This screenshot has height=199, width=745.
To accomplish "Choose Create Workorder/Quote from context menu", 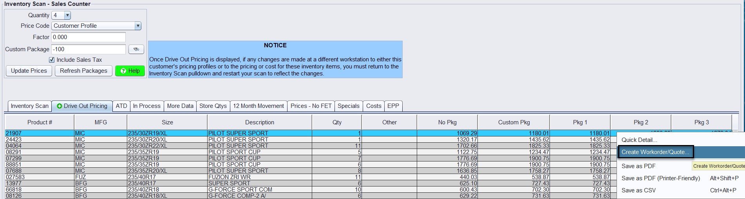I will click(655, 152).
